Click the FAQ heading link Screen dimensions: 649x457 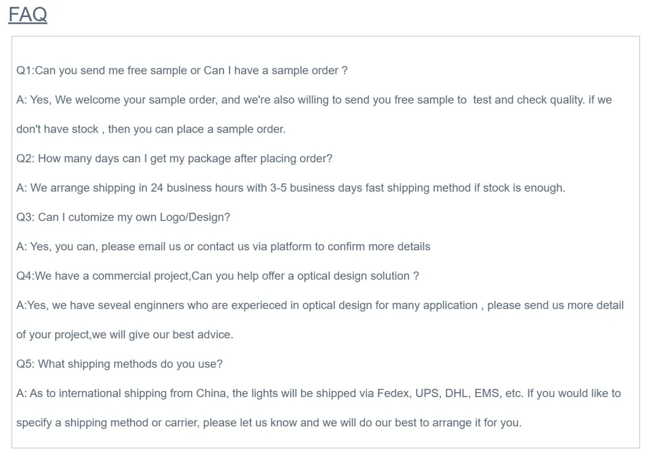(x=28, y=15)
